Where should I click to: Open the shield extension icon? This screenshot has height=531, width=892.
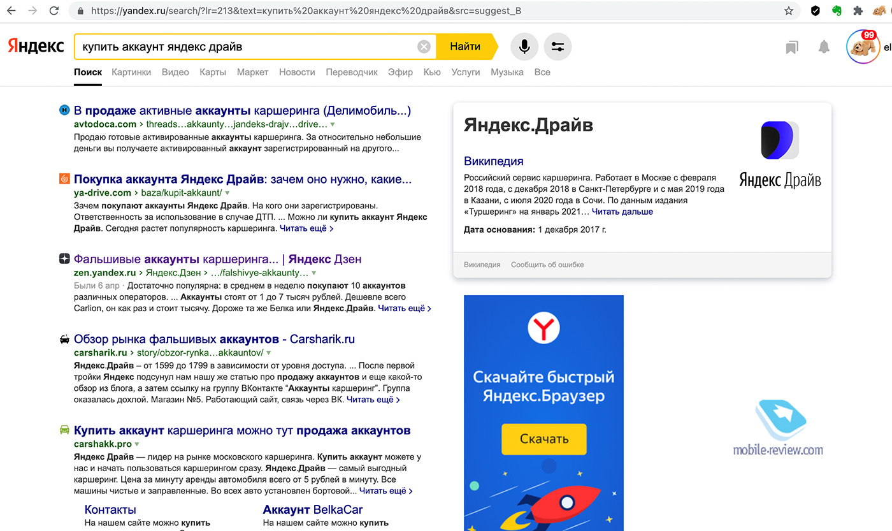[816, 11]
